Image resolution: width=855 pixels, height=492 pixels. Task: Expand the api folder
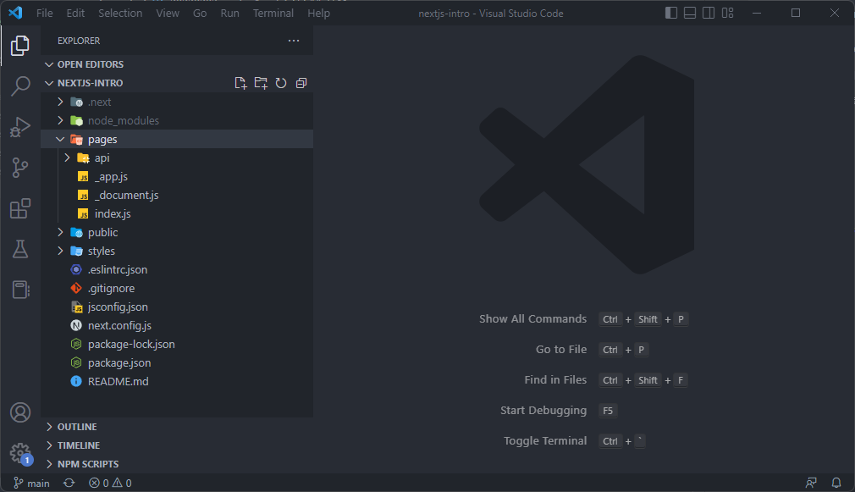pos(177,158)
